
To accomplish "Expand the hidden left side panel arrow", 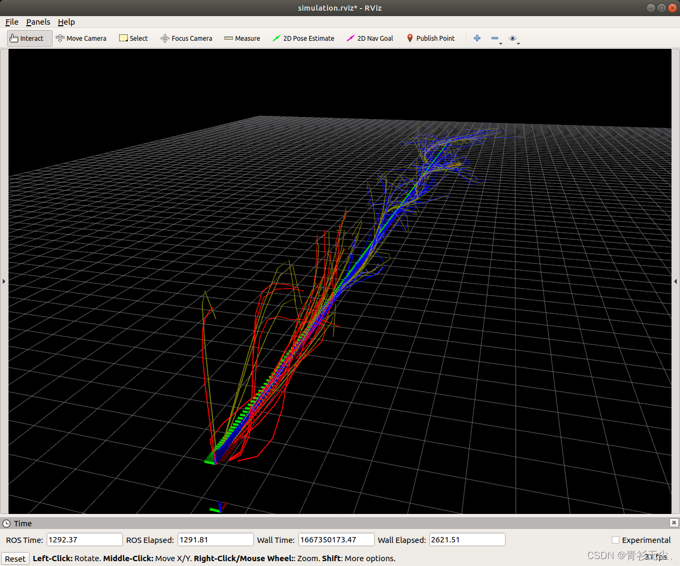I will (x=3, y=281).
